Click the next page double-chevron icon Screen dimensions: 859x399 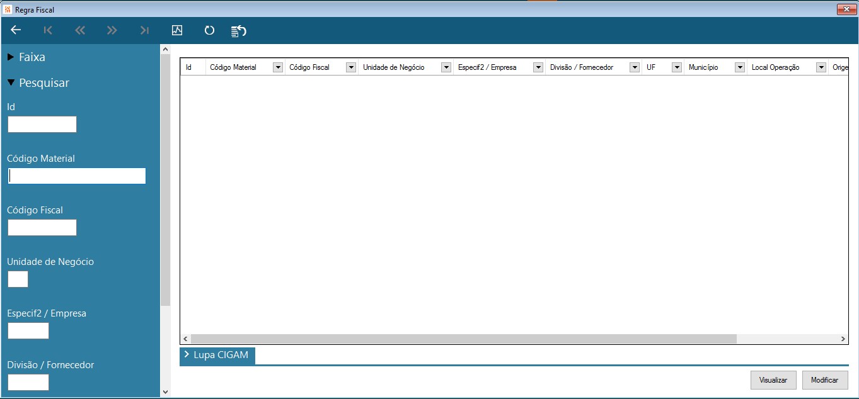pyautogui.click(x=112, y=30)
